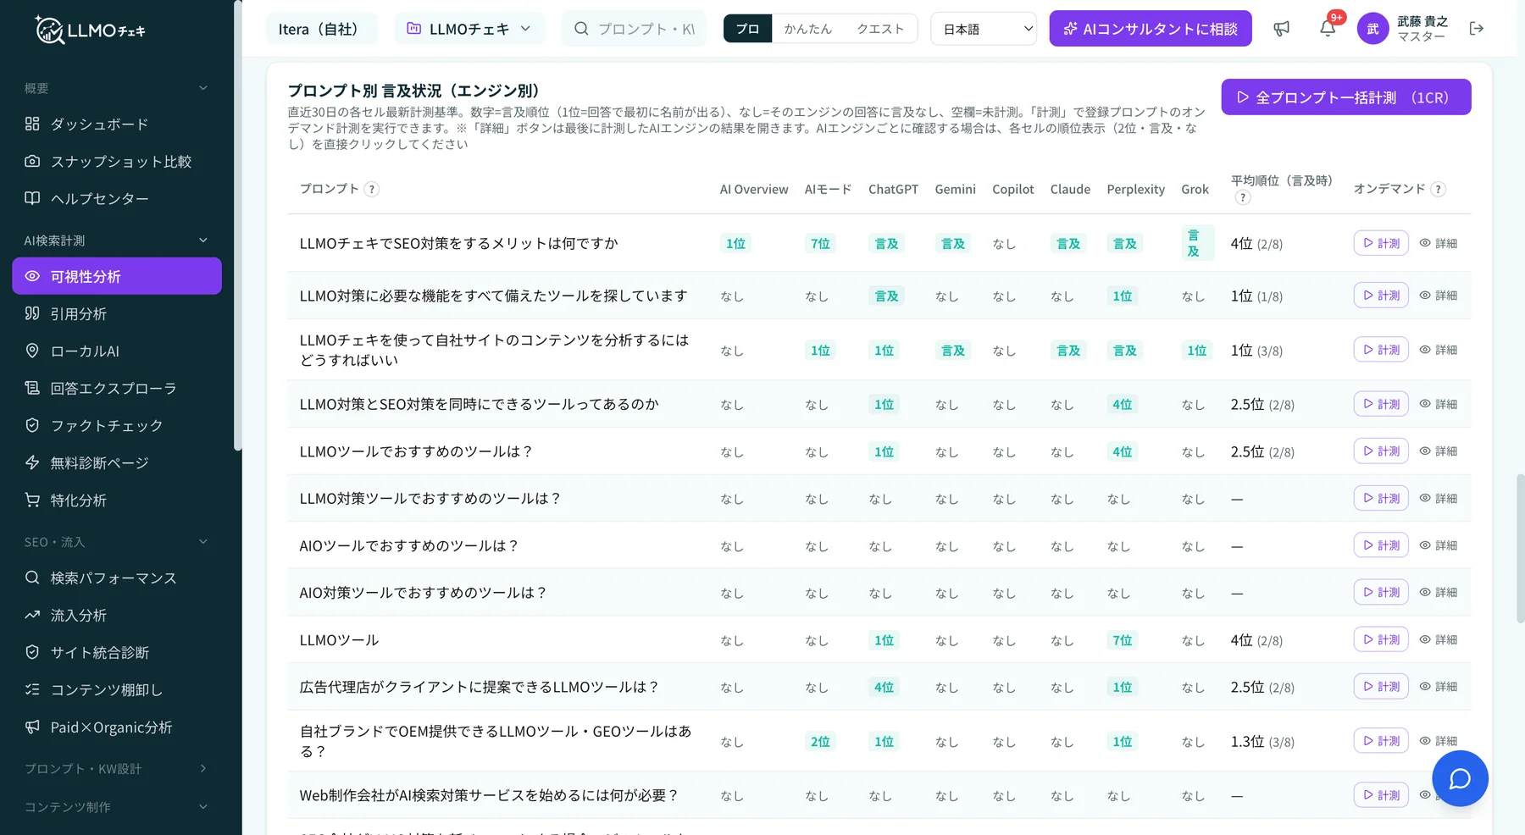Open the LLMOチェキ project dropdown
1525x835 pixels.
point(469,29)
